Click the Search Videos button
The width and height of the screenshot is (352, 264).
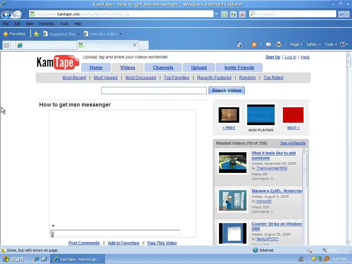(227, 90)
